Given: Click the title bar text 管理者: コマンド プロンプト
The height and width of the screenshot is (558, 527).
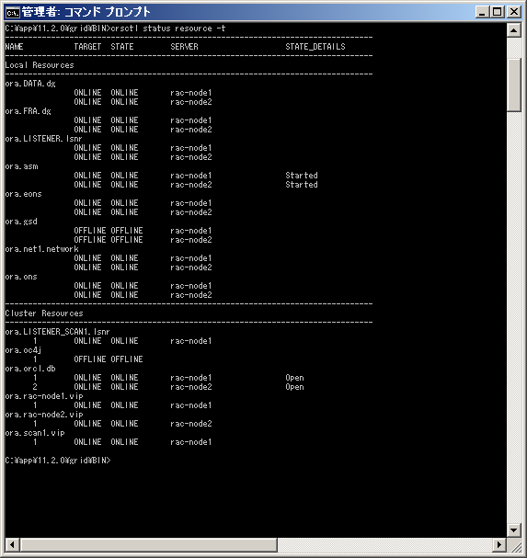Looking at the screenshot, I should click(86, 12).
